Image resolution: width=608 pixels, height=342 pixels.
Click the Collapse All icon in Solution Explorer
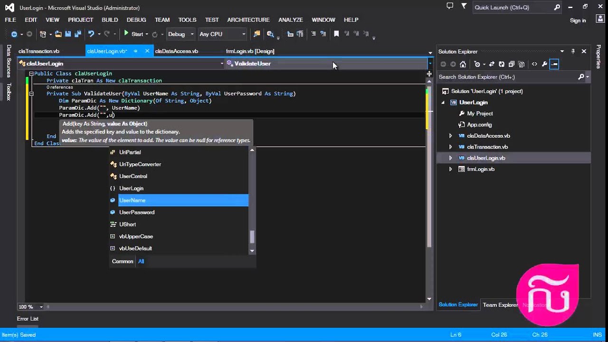tap(511, 64)
